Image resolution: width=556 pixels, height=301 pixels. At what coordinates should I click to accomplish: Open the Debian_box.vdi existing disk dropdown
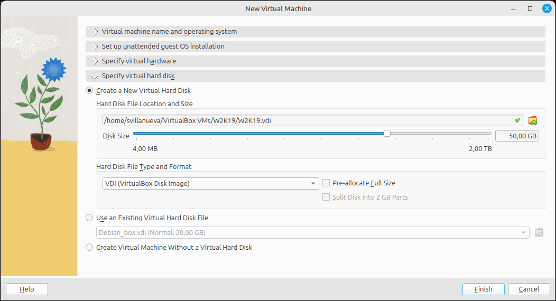pyautogui.click(x=312, y=233)
